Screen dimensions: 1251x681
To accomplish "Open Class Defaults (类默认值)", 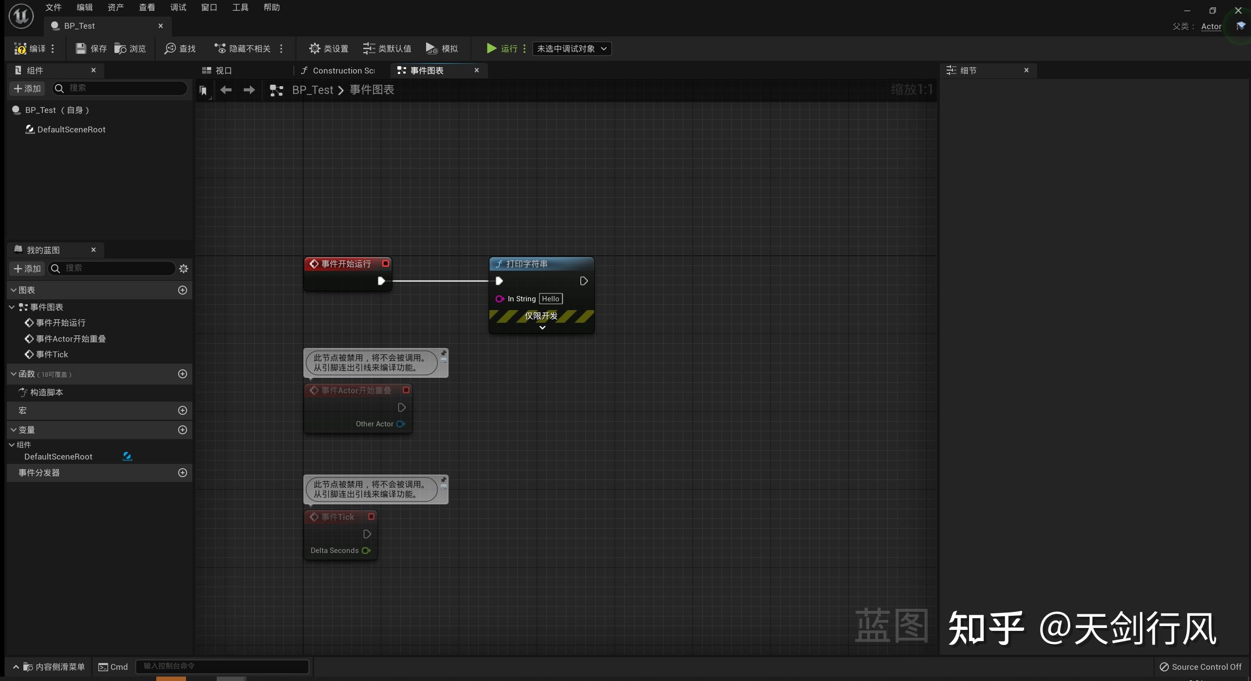I will (x=387, y=49).
